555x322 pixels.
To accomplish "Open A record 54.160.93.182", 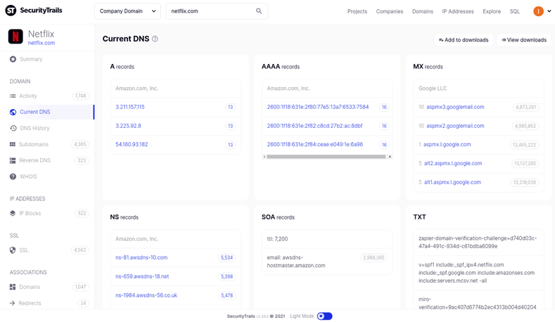I will pyautogui.click(x=132, y=144).
